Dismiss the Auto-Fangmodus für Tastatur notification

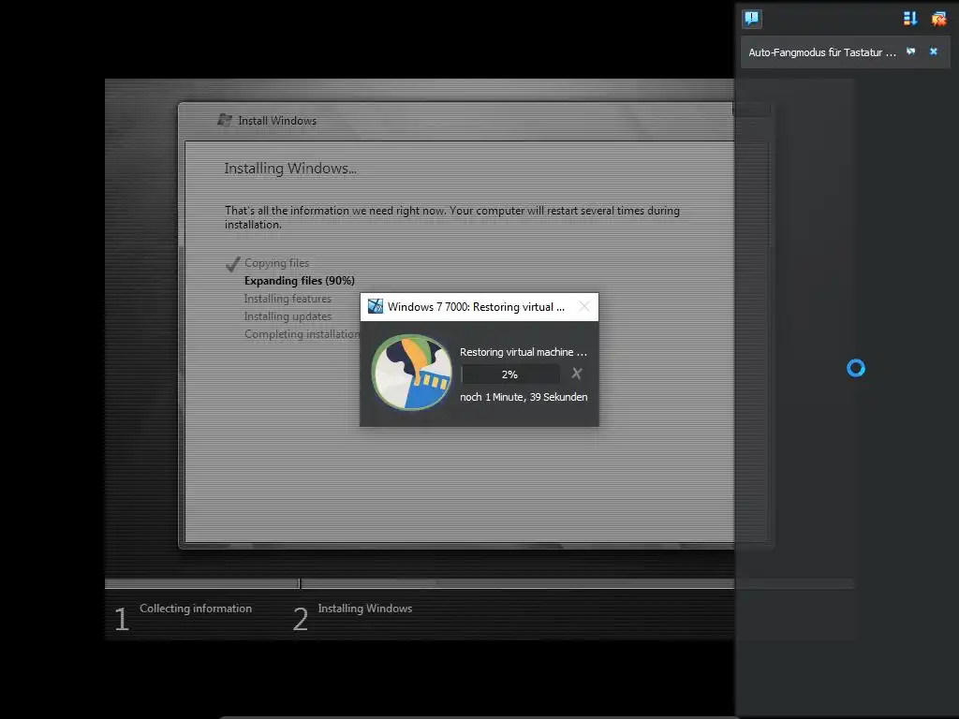(934, 51)
